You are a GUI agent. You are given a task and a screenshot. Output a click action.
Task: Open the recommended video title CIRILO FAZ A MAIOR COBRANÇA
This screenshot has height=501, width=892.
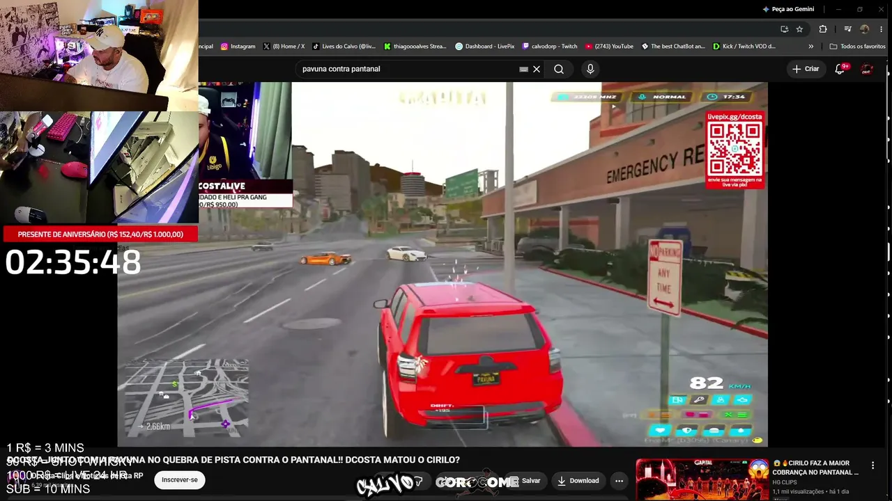pos(815,468)
